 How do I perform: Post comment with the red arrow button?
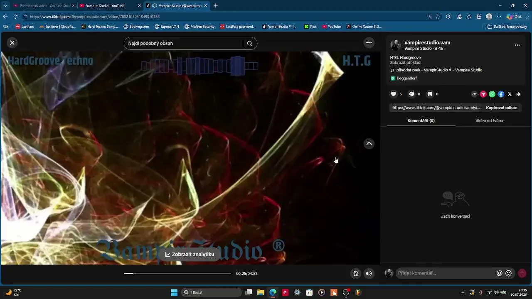[522, 273]
